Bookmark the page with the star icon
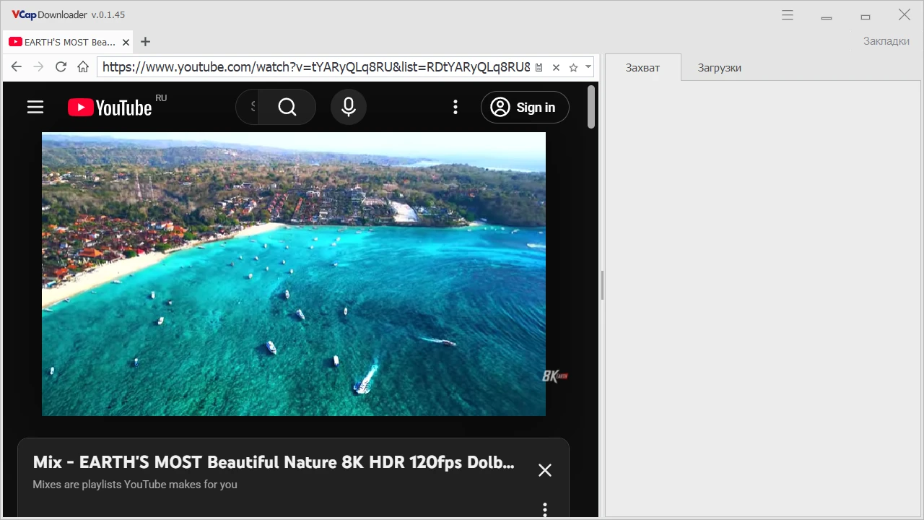Image resolution: width=924 pixels, height=520 pixels. tap(573, 67)
